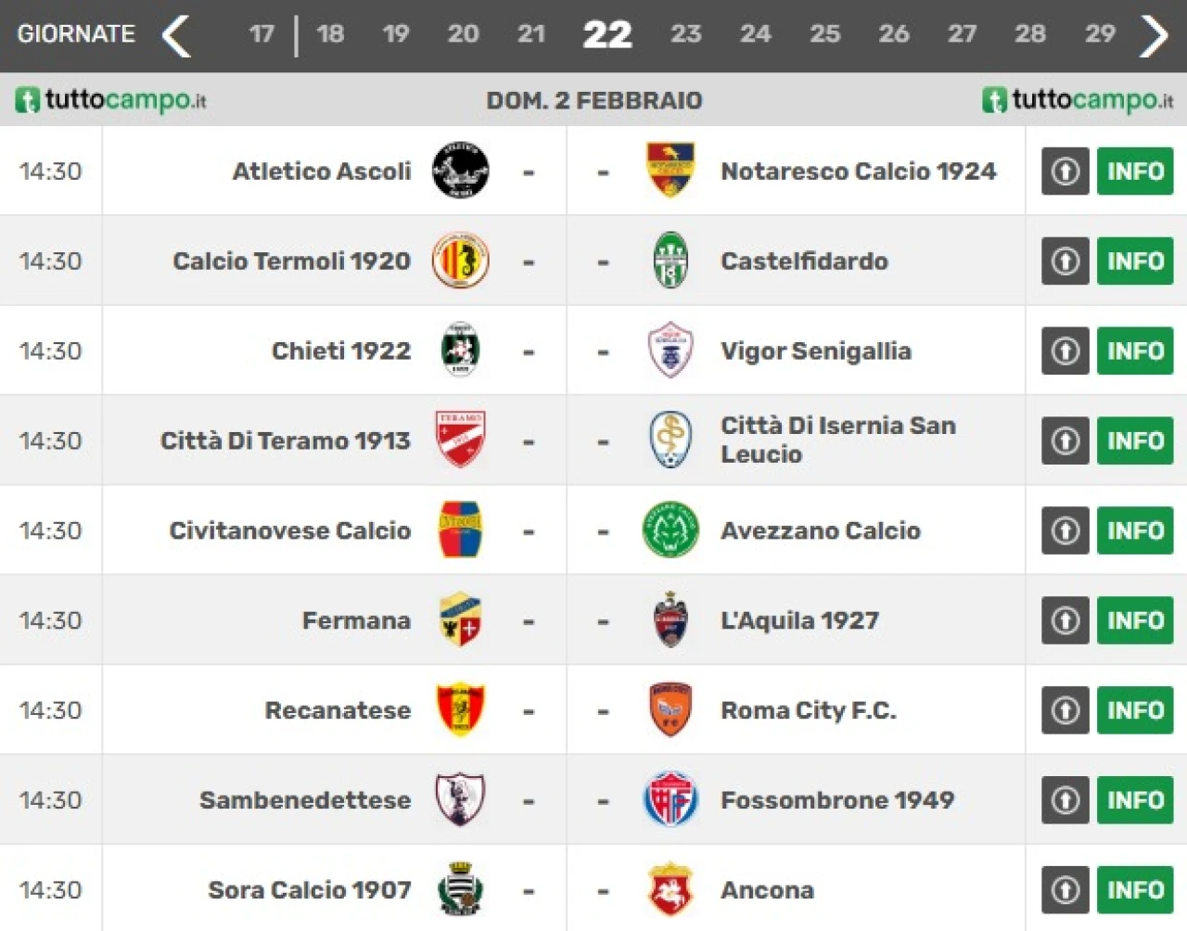Advance giornate with right chevron arrow
1187x931 pixels.
pyautogui.click(x=1155, y=35)
